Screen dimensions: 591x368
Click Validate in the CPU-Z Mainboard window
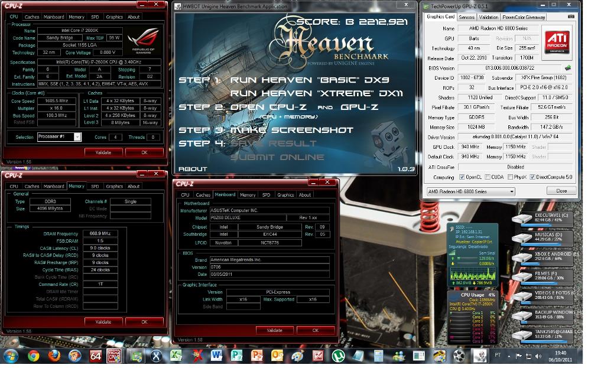(x=274, y=330)
